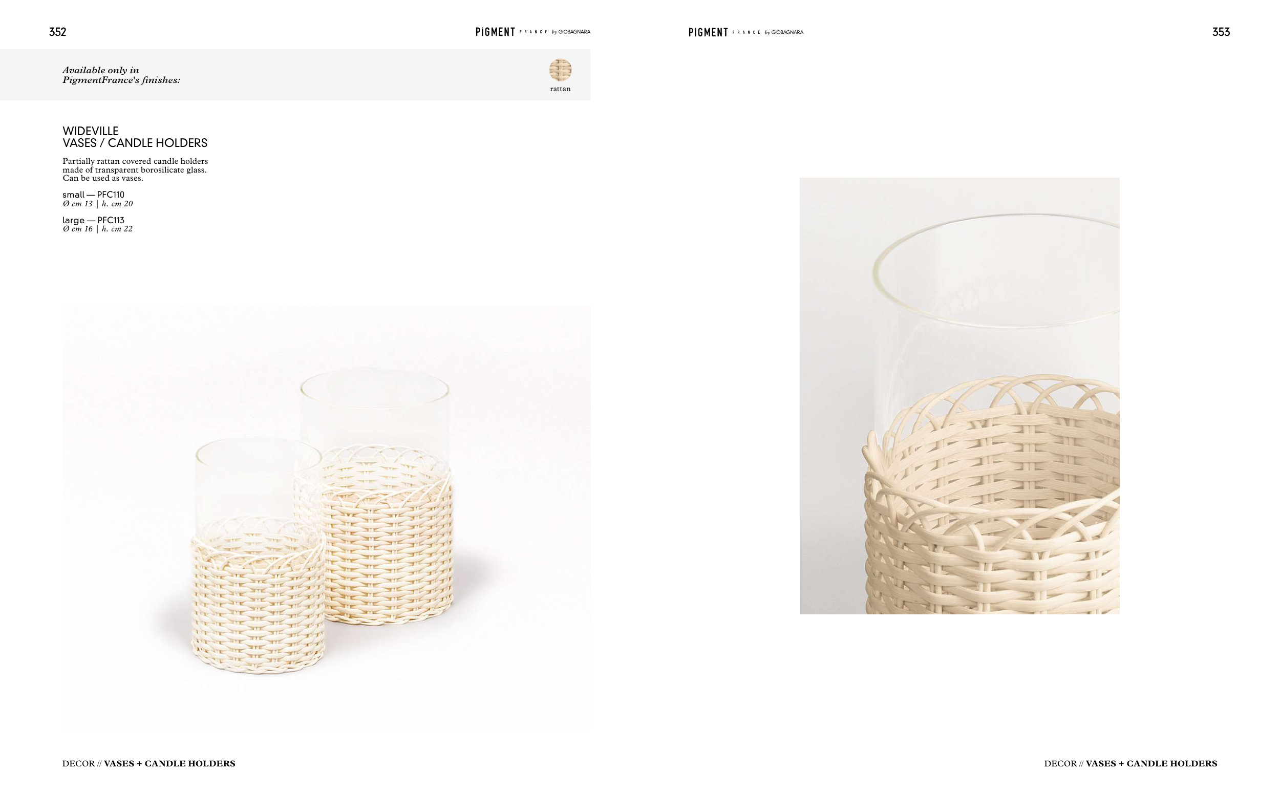Click the rattan finish swatch
Viewport: 1280px width, 792px height.
(x=560, y=70)
